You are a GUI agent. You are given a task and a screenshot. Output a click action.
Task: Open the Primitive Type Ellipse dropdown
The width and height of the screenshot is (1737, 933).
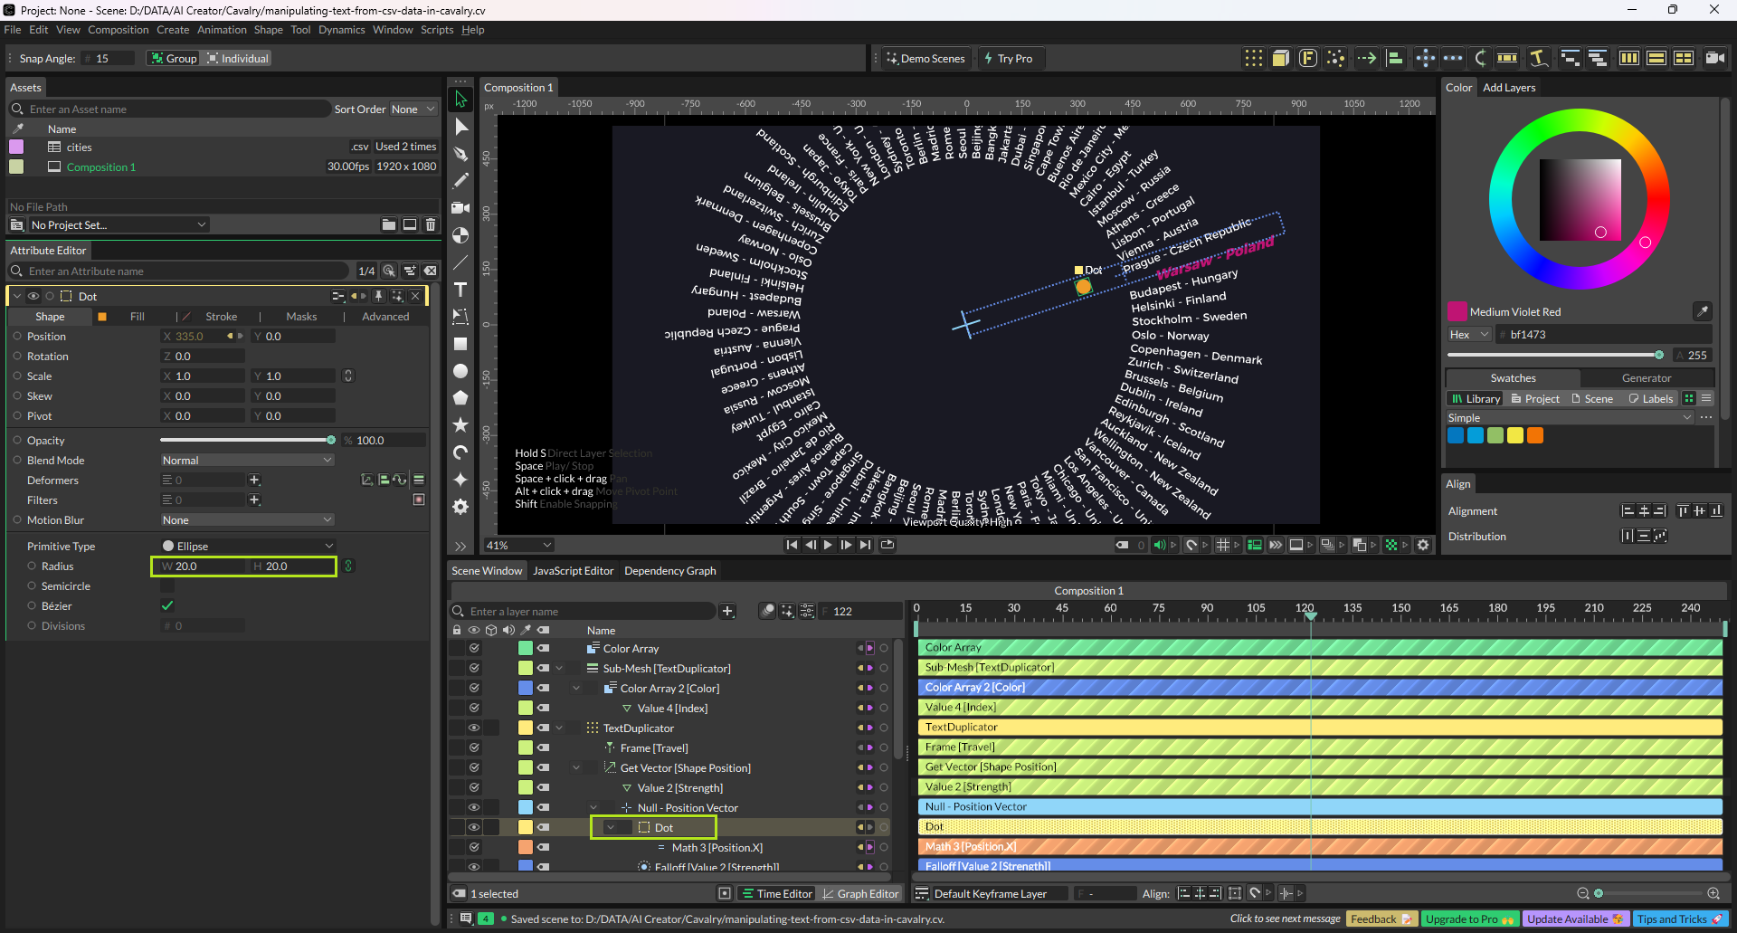pyautogui.click(x=247, y=547)
